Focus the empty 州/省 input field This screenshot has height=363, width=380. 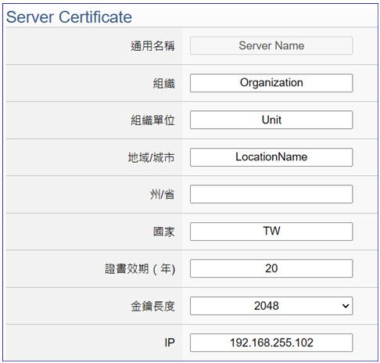click(271, 194)
